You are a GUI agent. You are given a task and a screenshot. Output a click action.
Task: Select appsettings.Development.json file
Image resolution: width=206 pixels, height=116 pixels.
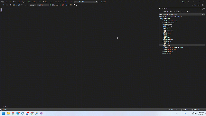pyautogui.click(x=175, y=47)
